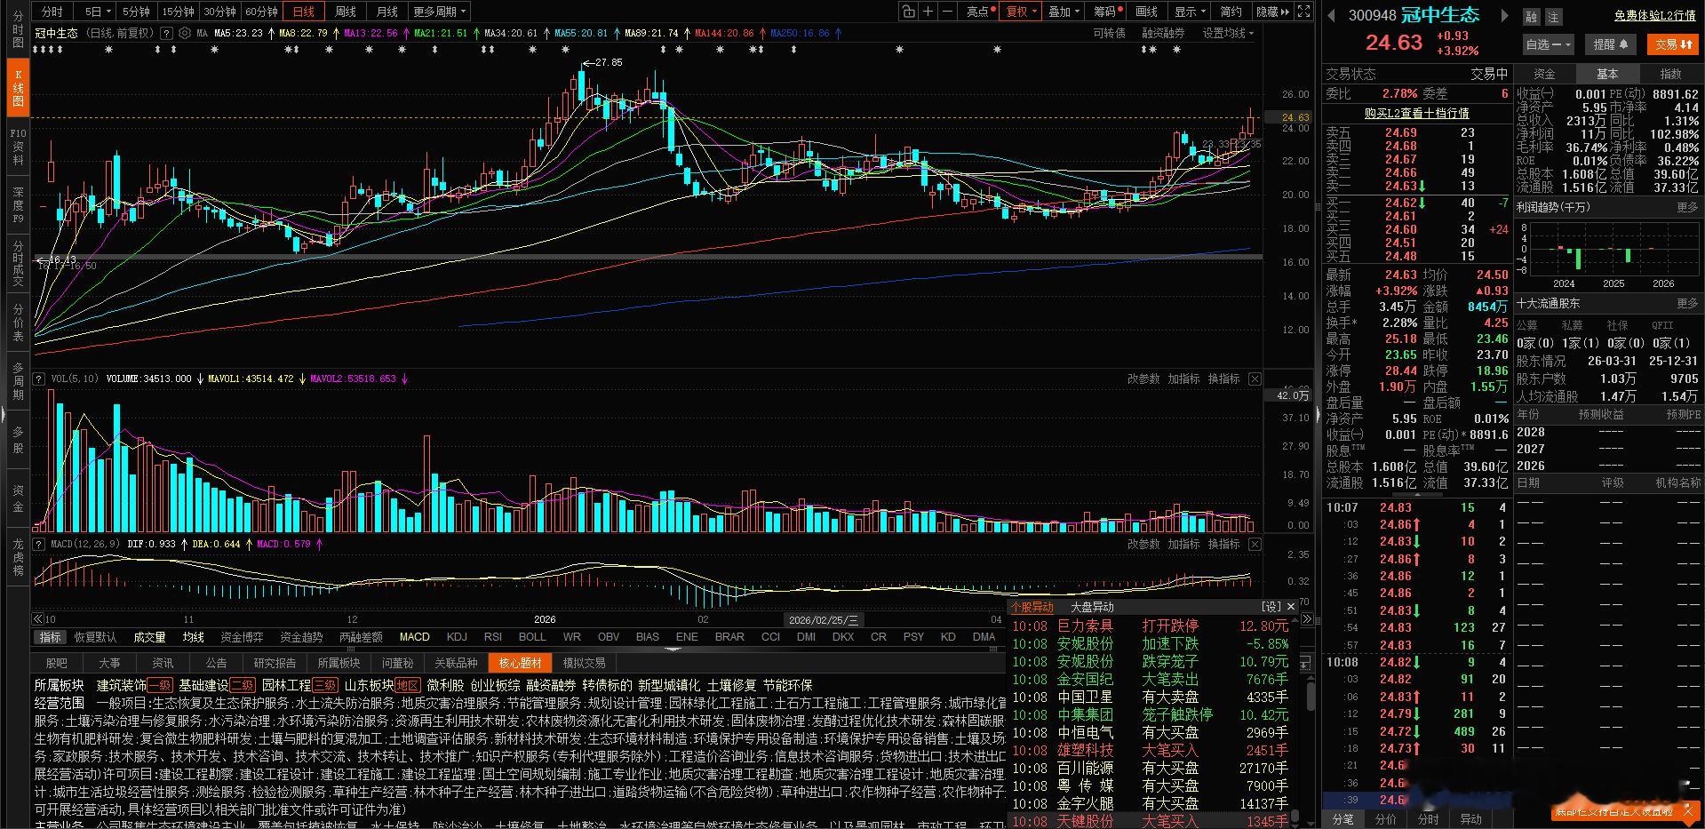This screenshot has height=829, width=1705.
Task: Toggle 亮点 highlights on chart
Action: click(x=978, y=12)
